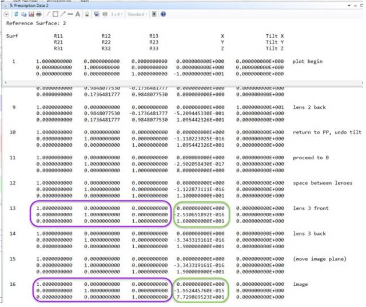Open the '3 x 4' grid dropdown

(x=117, y=14)
